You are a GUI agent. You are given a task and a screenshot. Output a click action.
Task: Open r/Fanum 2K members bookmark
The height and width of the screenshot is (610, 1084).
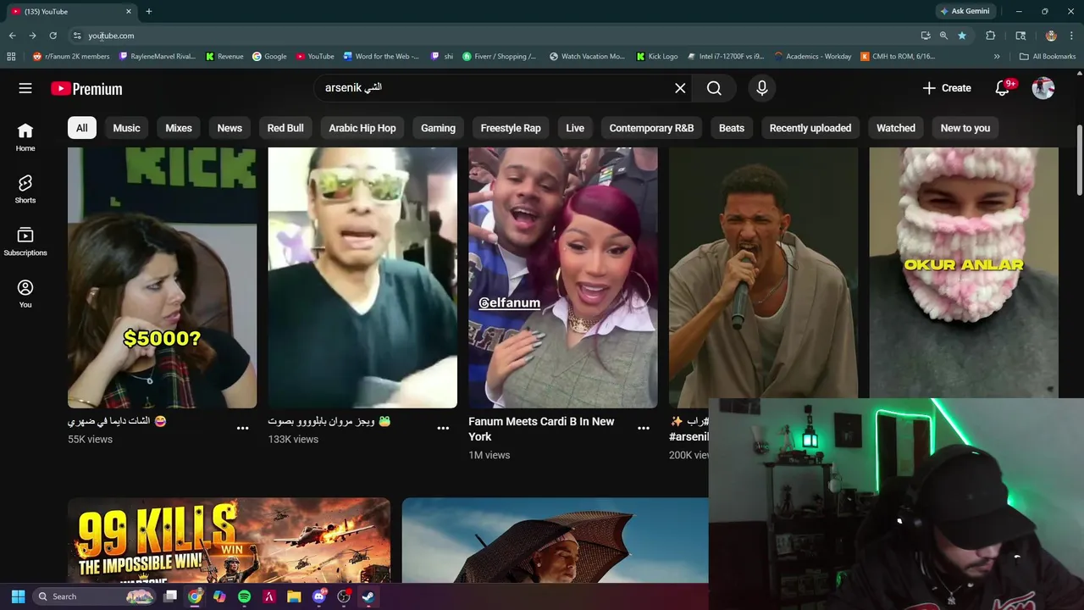[71, 57]
